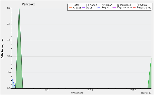The width and height of the screenshot is (154, 95).
Task: Click the 8.0 y-axis value
Action: click(9, 8)
